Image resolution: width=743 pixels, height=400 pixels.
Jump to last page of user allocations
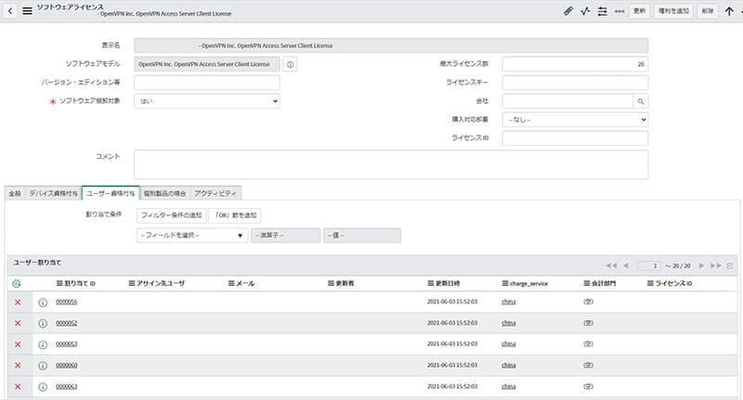click(x=715, y=265)
